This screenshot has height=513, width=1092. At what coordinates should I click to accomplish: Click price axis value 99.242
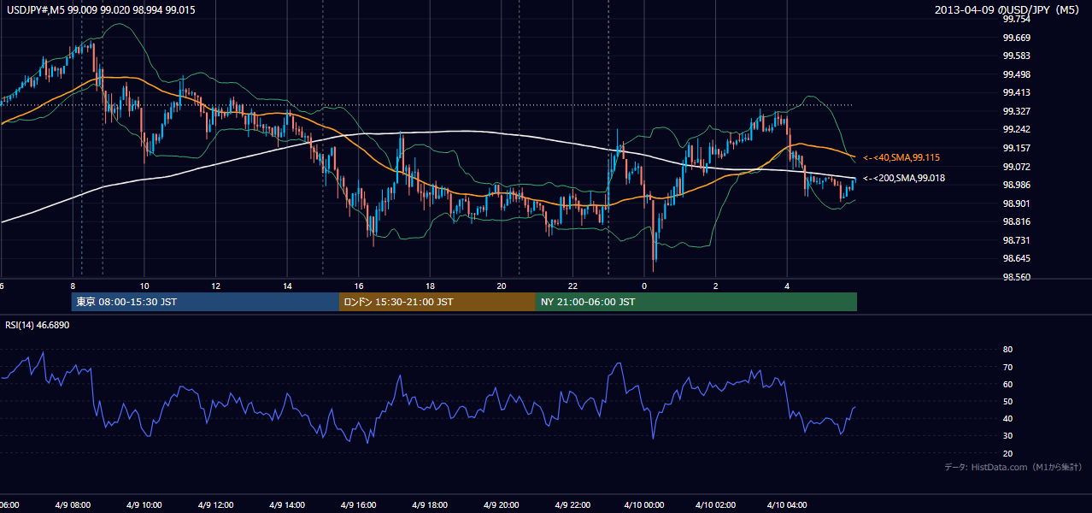click(x=1016, y=130)
